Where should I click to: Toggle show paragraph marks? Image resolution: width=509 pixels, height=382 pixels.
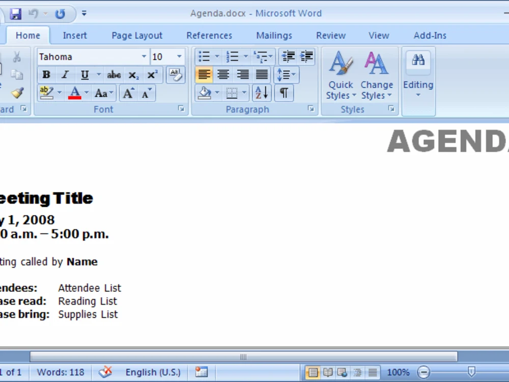[x=284, y=93]
